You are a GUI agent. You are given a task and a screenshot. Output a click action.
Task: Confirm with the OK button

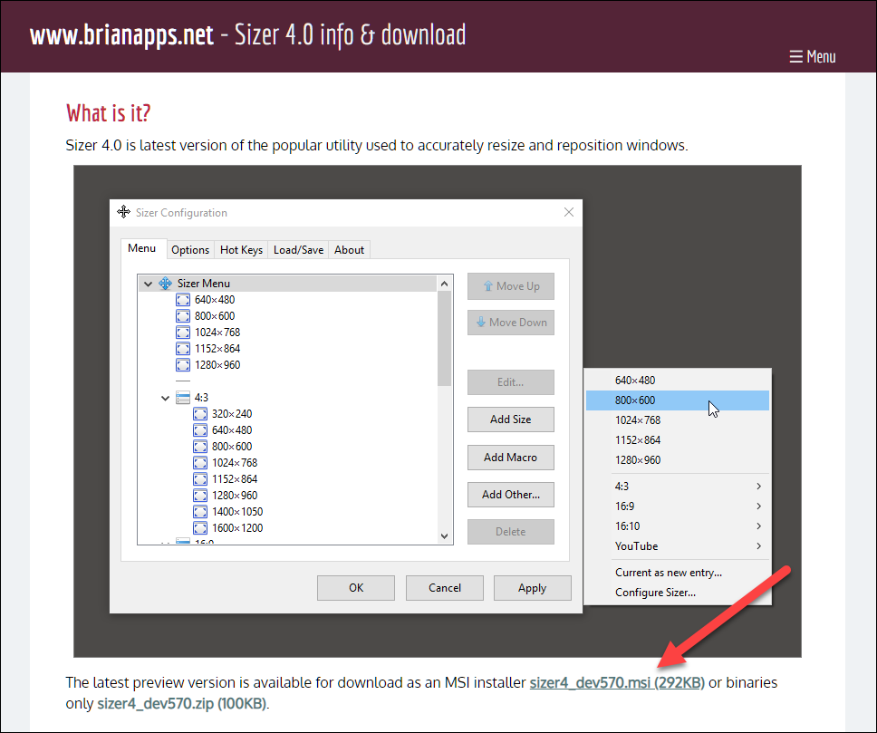coord(356,587)
